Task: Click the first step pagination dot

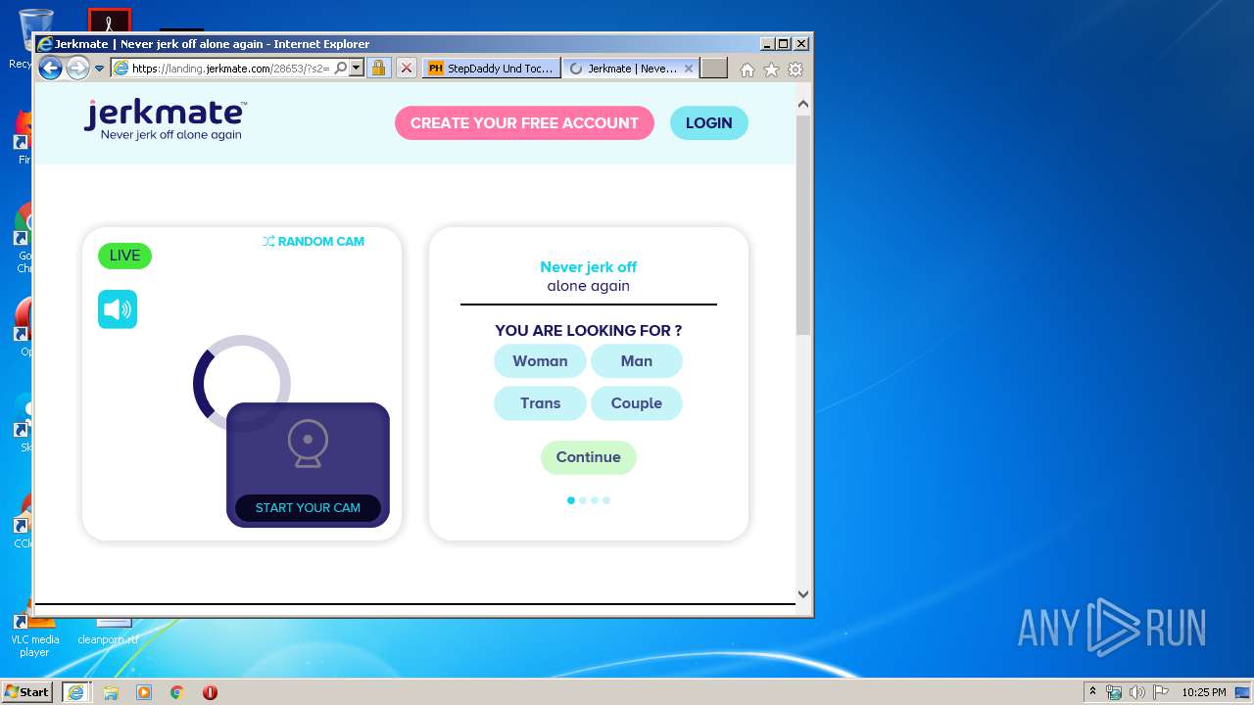Action: pos(571,500)
